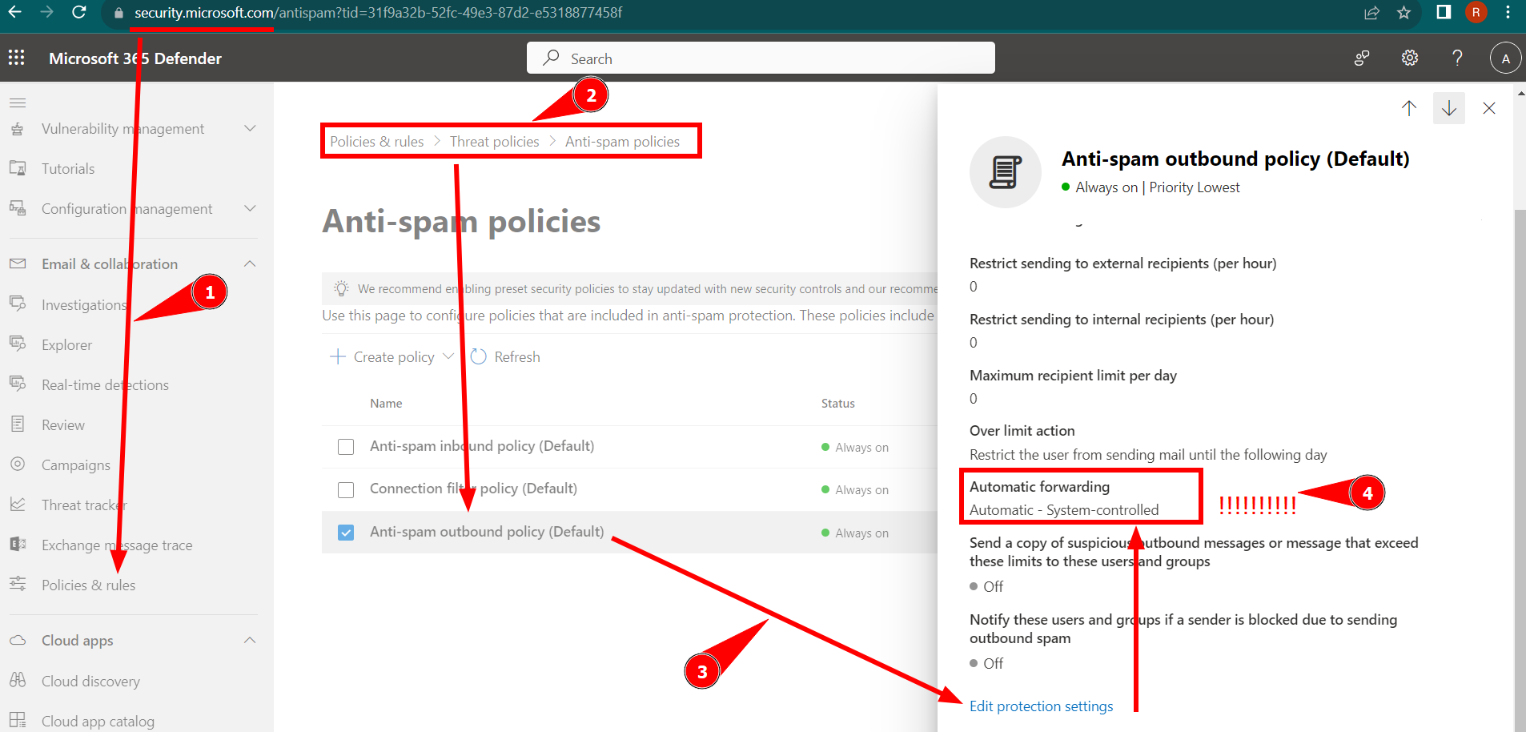Screen dimensions: 1526x732
Task: Go forward in browser history
Action: [46, 12]
